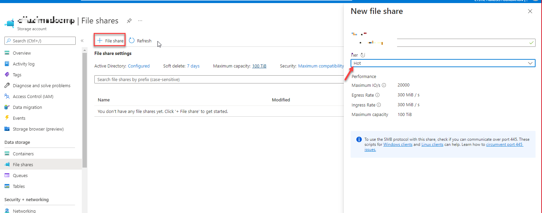The image size is (542, 213).
Task: Click the Queues icon
Action: [7, 175]
